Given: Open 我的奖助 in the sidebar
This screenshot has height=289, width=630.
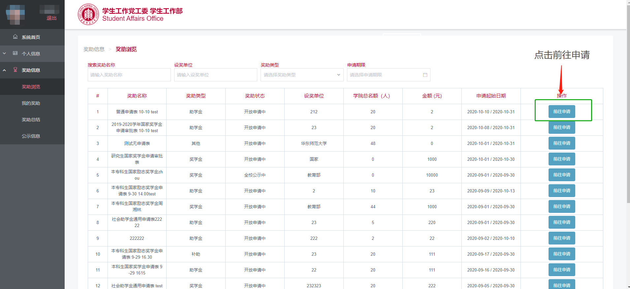Looking at the screenshot, I should (x=31, y=103).
